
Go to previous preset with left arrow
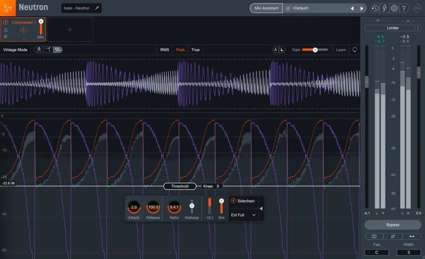coord(352,8)
